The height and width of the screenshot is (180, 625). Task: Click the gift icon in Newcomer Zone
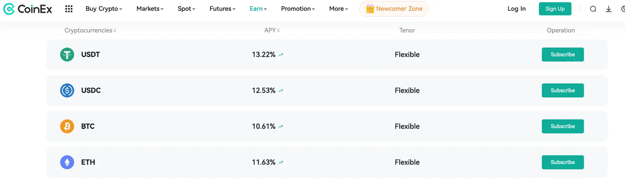[370, 9]
